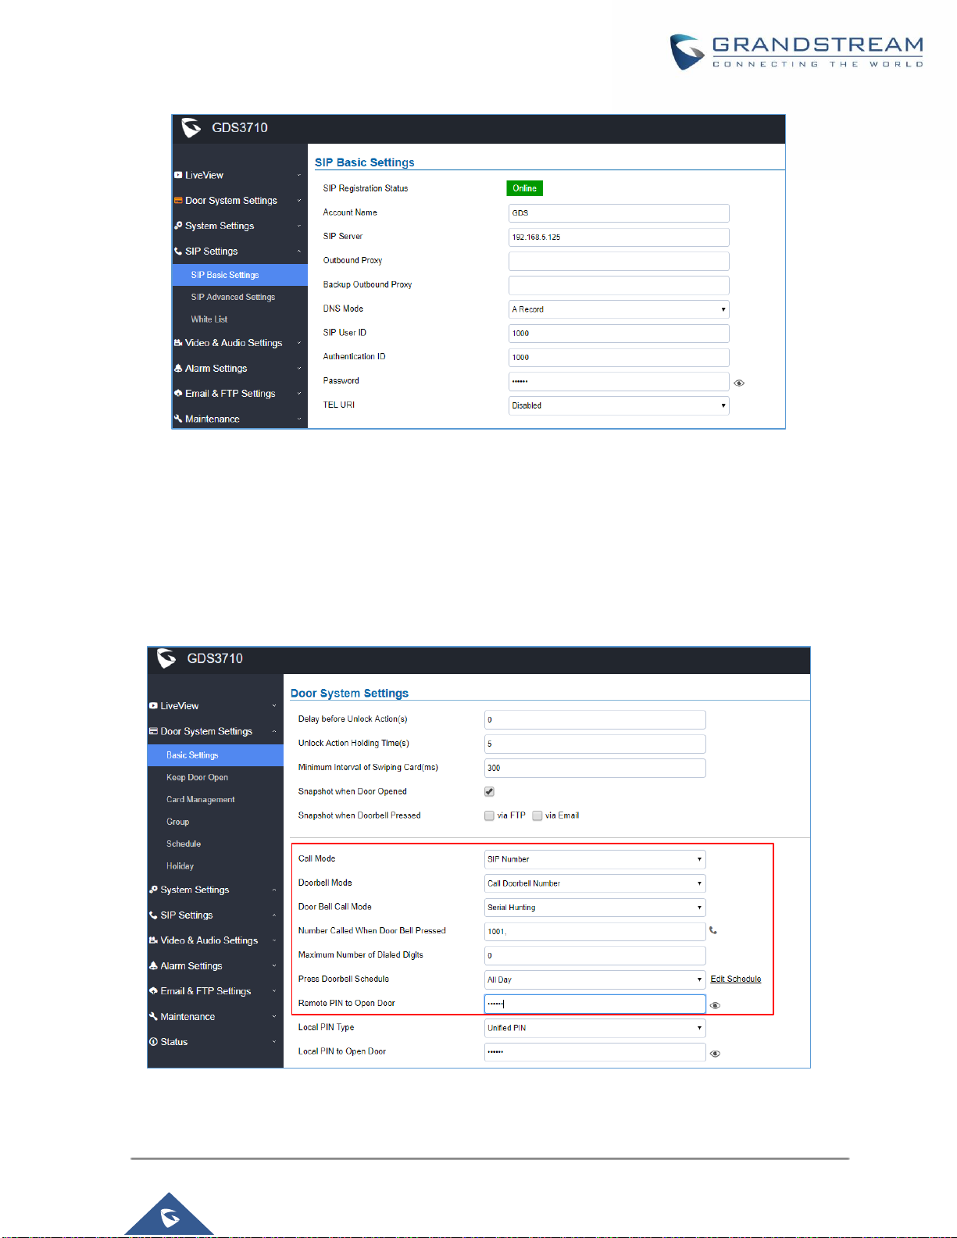The height and width of the screenshot is (1238, 957).
Task: Uncheck Snapshot when Door Opened checkbox
Action: click(x=490, y=791)
